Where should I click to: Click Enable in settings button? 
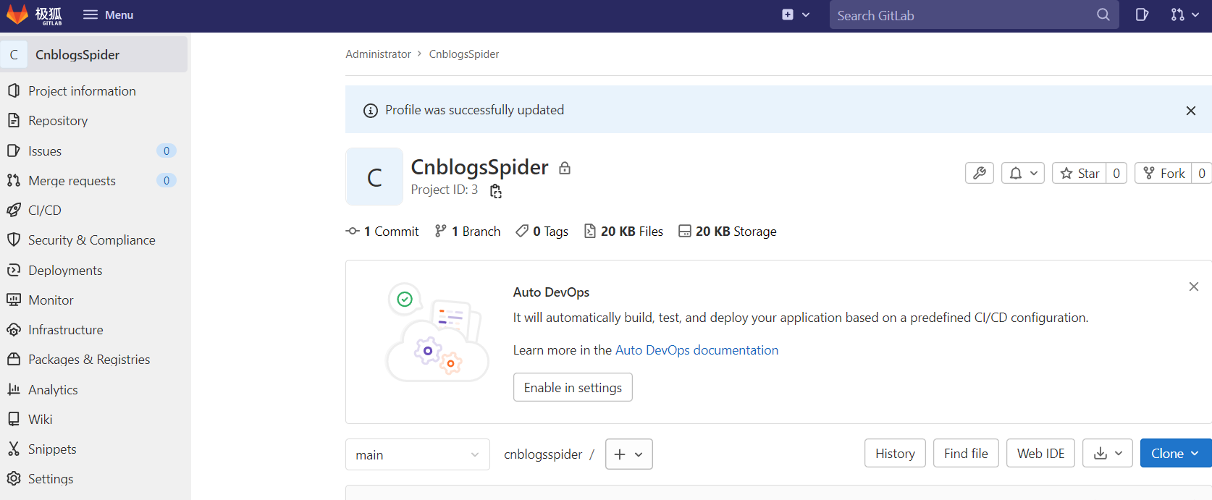[x=573, y=387]
